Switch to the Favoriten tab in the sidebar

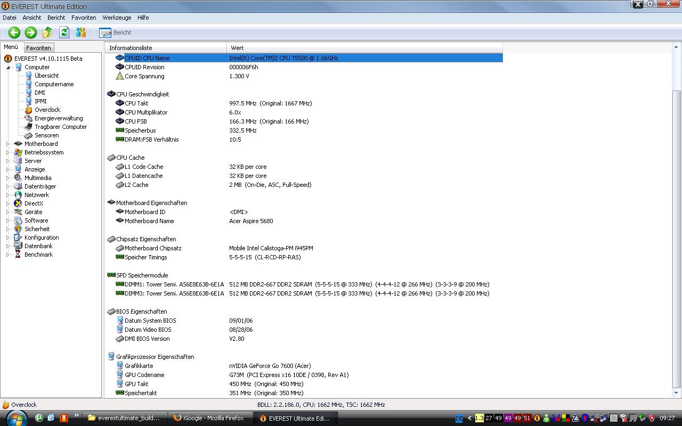click(38, 48)
